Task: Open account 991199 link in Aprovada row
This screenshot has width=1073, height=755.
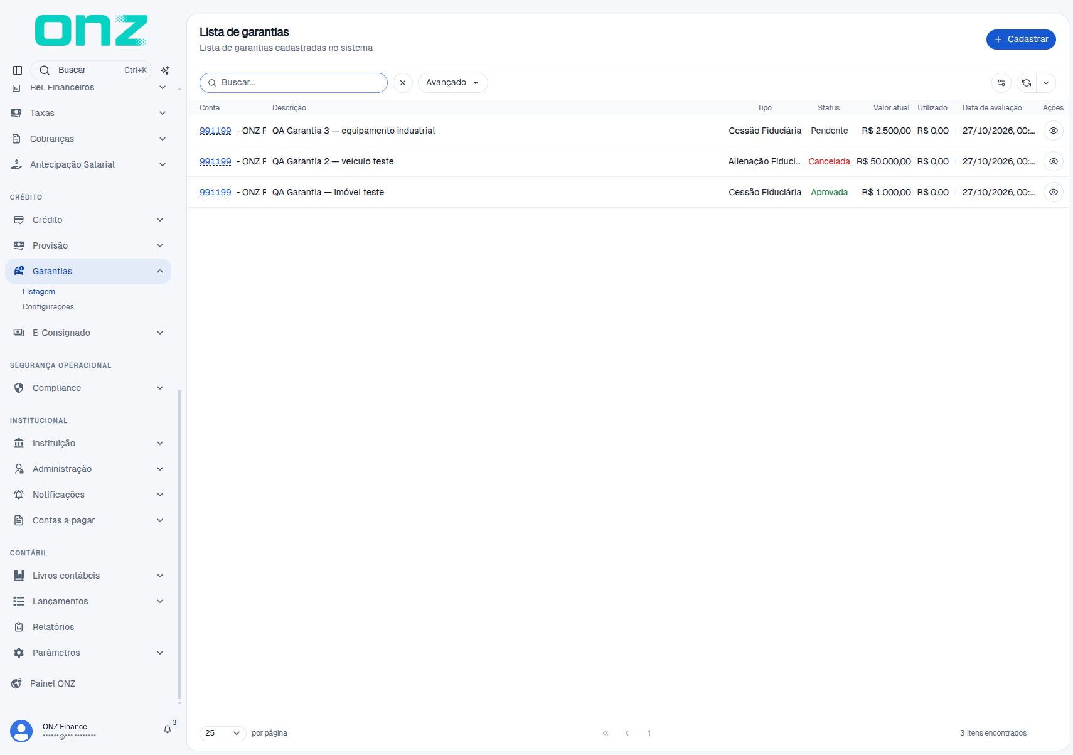Action: 215,192
